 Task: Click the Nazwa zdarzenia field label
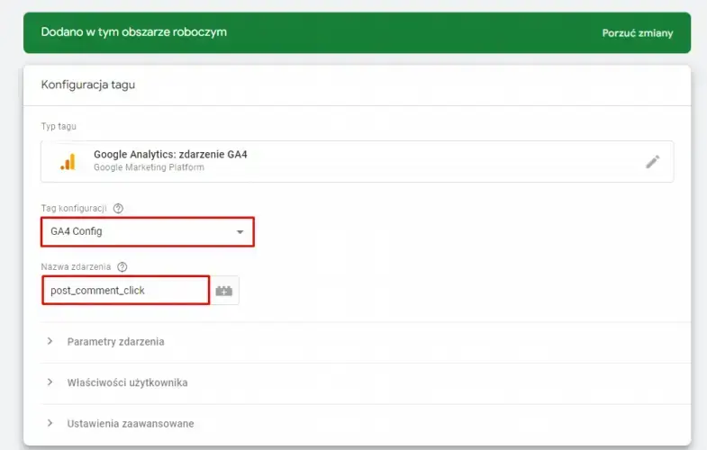coord(77,267)
